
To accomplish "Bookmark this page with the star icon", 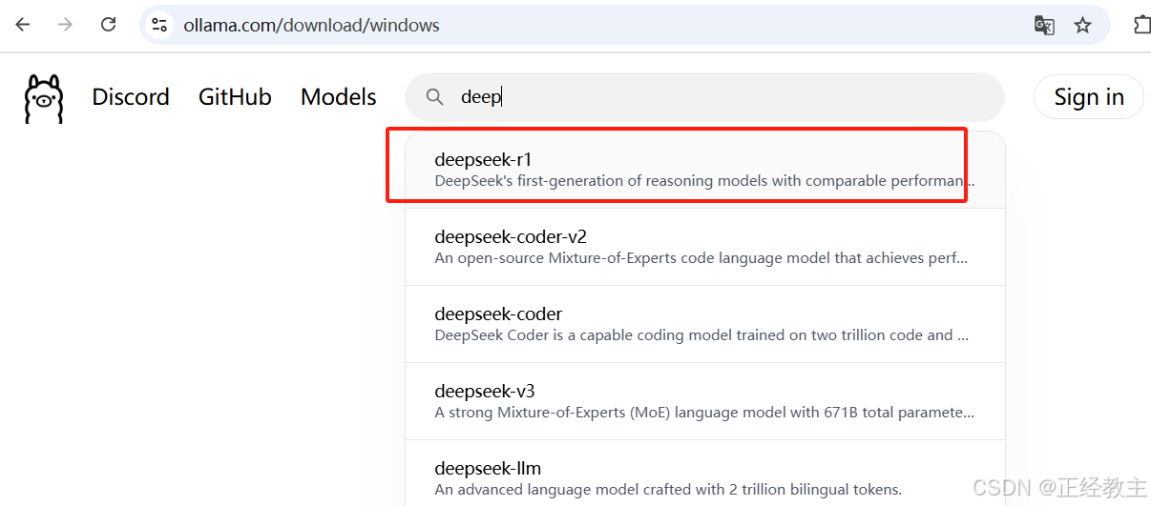I will tap(1082, 25).
